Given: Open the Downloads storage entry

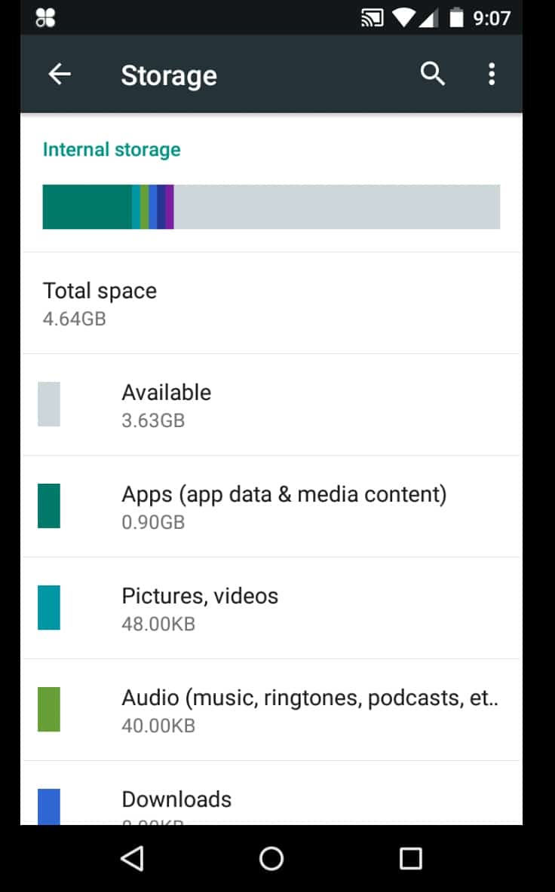Looking at the screenshot, I should click(x=176, y=800).
